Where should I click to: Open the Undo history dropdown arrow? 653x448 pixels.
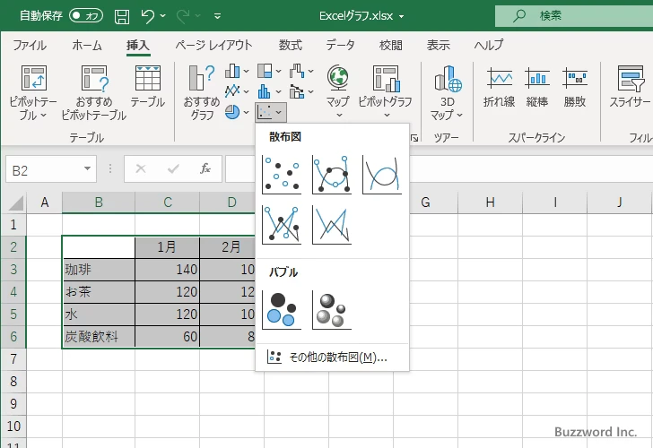[x=163, y=16]
